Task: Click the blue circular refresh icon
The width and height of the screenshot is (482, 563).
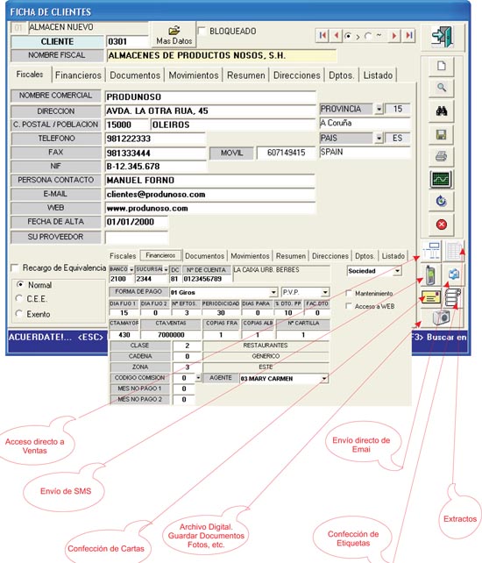Action: coord(441,201)
